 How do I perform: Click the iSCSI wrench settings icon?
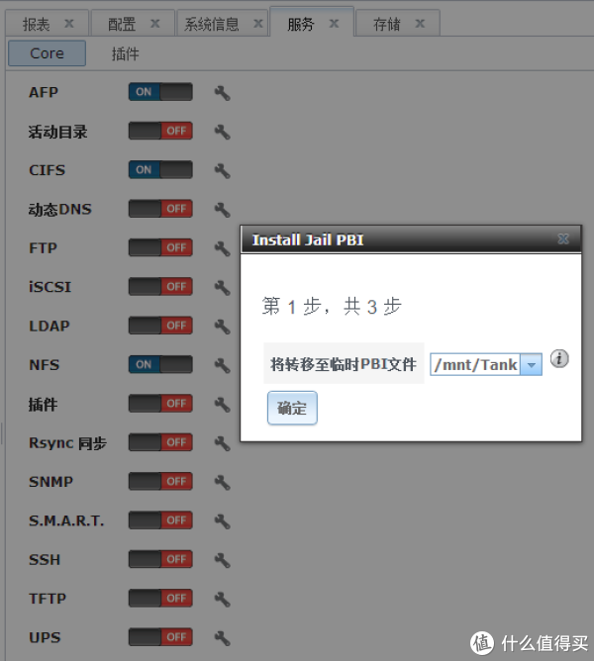click(x=222, y=287)
